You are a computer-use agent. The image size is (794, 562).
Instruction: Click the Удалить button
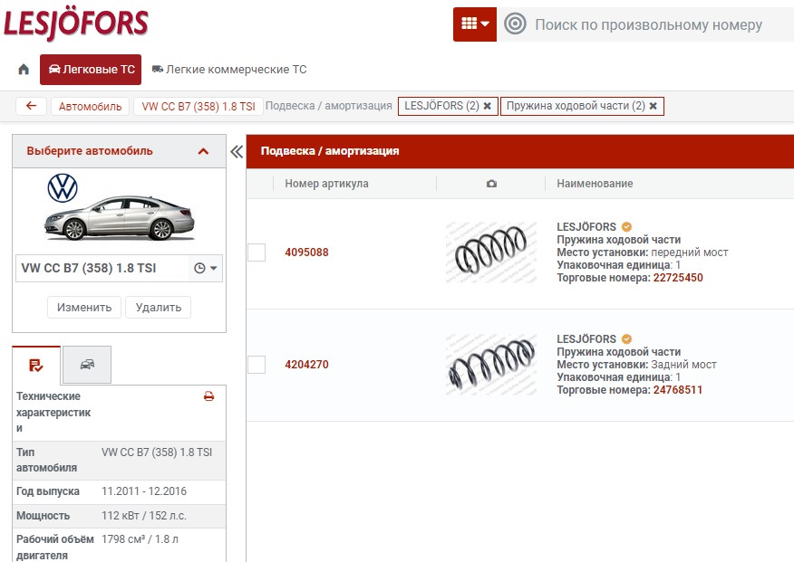point(158,308)
